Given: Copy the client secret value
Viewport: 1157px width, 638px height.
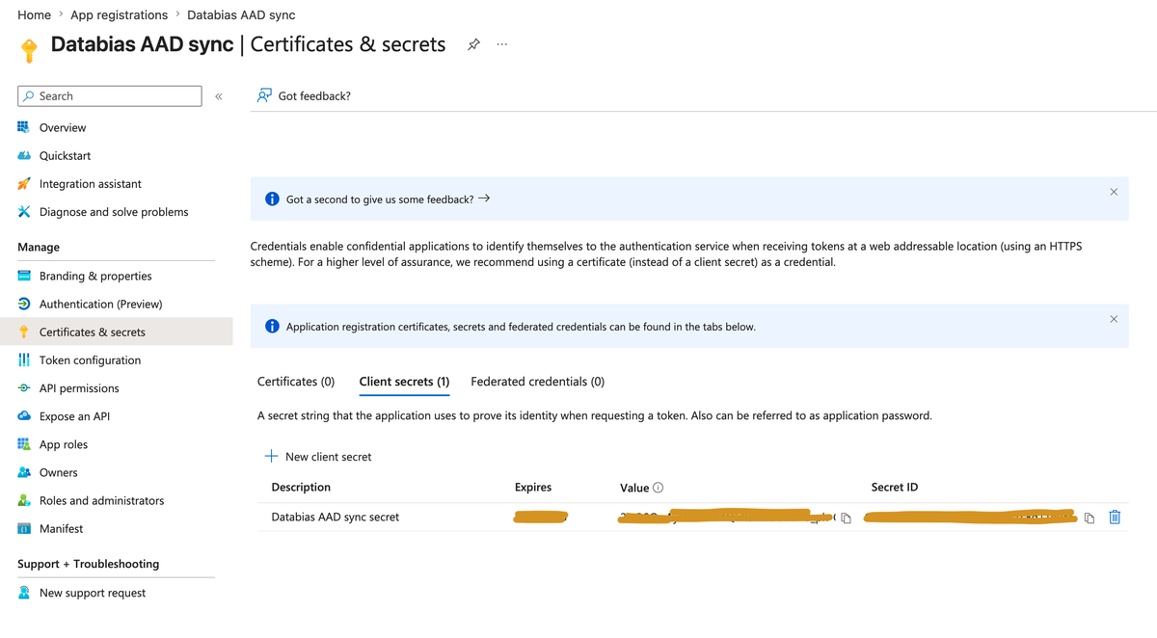Looking at the screenshot, I should click(846, 518).
